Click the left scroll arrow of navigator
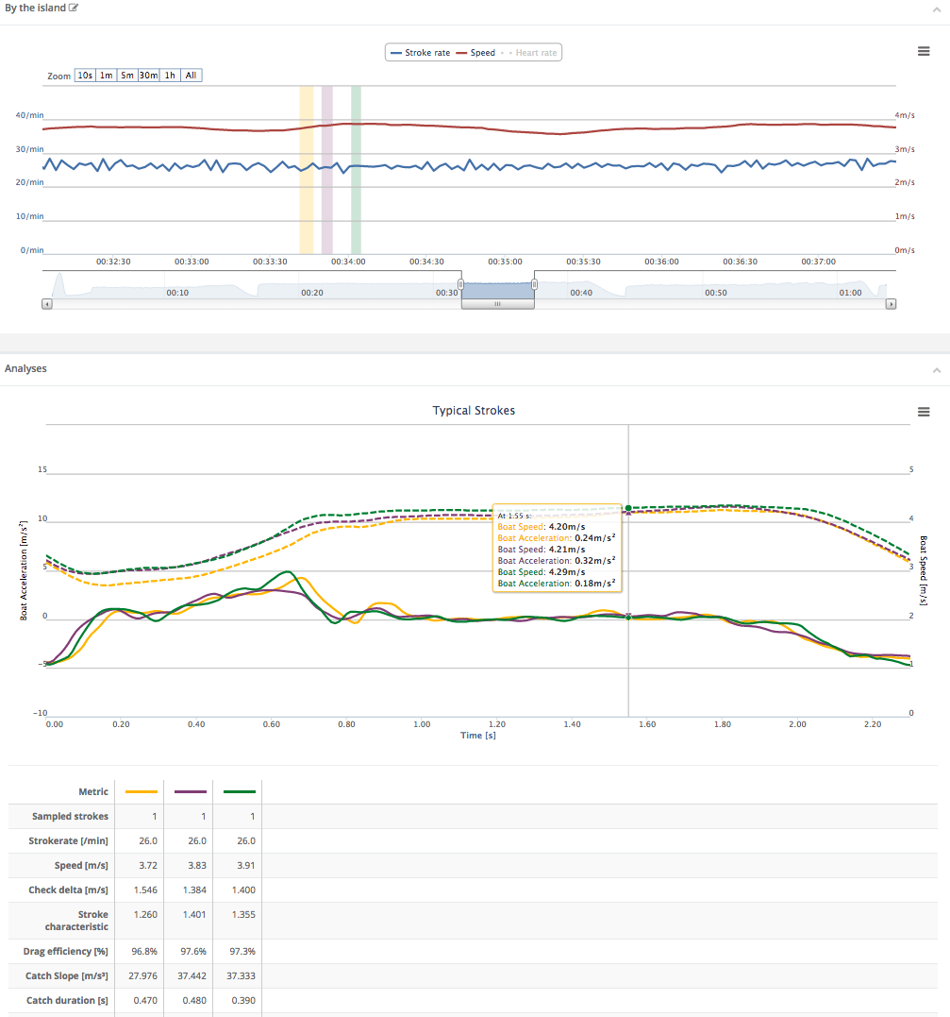Screen dimensions: 950x1017 click(x=47, y=304)
